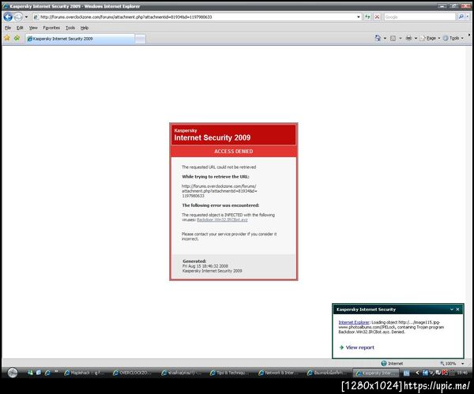
Task: Expand the zoom level dropdown arrow
Action: point(462,363)
